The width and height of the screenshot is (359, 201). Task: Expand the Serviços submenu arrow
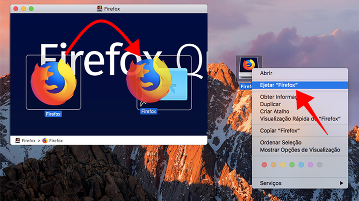pyautogui.click(x=341, y=183)
